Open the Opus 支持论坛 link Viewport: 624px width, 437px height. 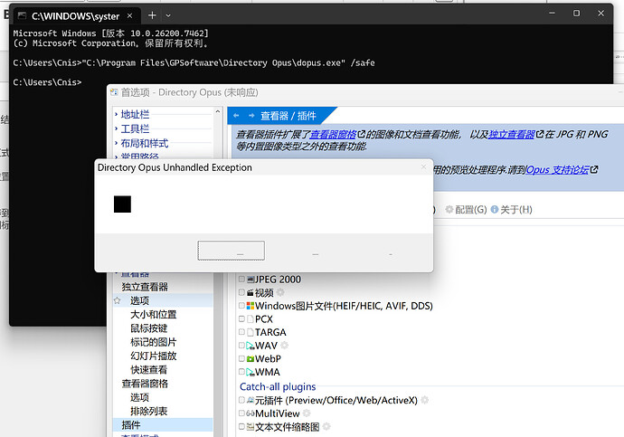click(x=557, y=169)
